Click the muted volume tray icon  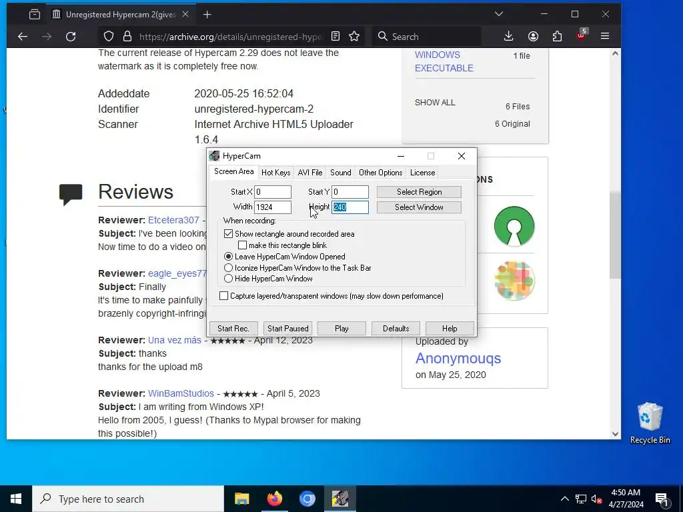pyautogui.click(x=596, y=499)
